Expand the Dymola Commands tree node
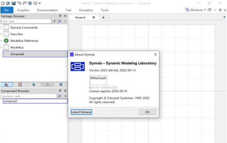The image size is (227, 143). tap(1, 27)
